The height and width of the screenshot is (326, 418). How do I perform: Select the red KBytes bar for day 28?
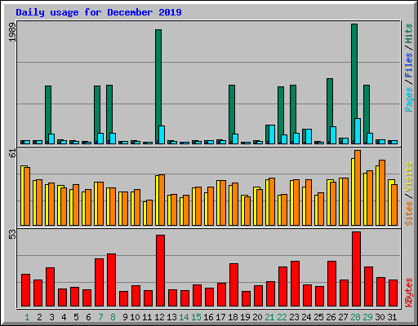click(x=356, y=269)
